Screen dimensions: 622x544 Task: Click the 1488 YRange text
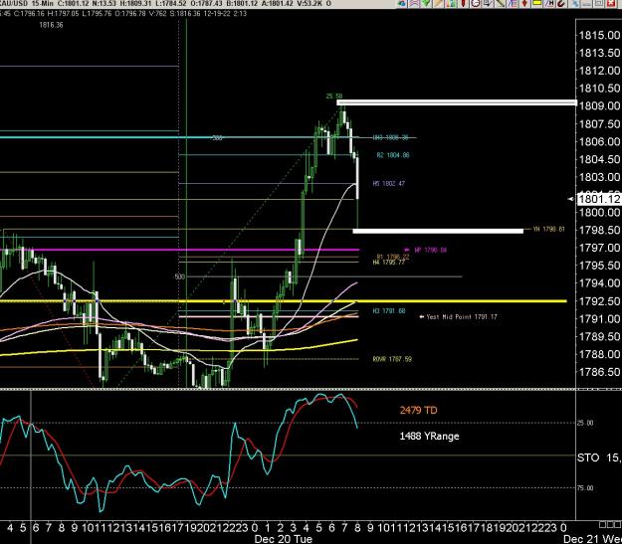pyautogui.click(x=429, y=437)
